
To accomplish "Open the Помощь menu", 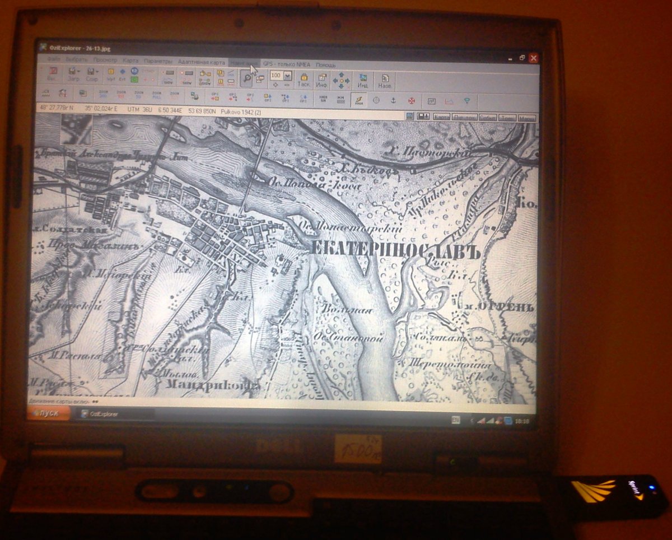I will [326, 64].
